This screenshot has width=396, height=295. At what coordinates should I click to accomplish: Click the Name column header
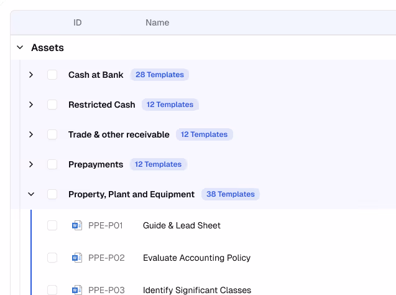tap(157, 22)
